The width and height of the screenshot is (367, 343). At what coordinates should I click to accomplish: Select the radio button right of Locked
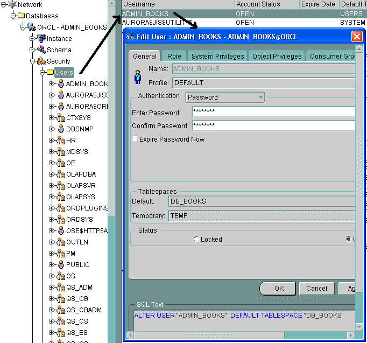pos(349,239)
